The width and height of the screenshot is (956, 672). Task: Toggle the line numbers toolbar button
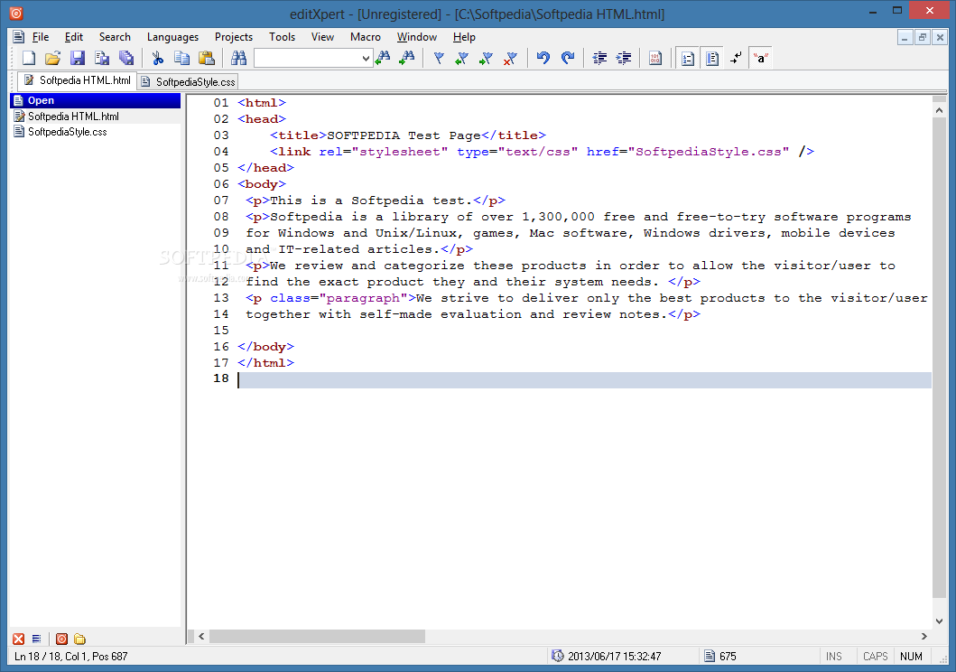(688, 58)
